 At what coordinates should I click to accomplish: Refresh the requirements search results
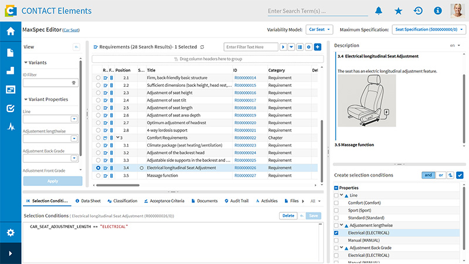[202, 47]
